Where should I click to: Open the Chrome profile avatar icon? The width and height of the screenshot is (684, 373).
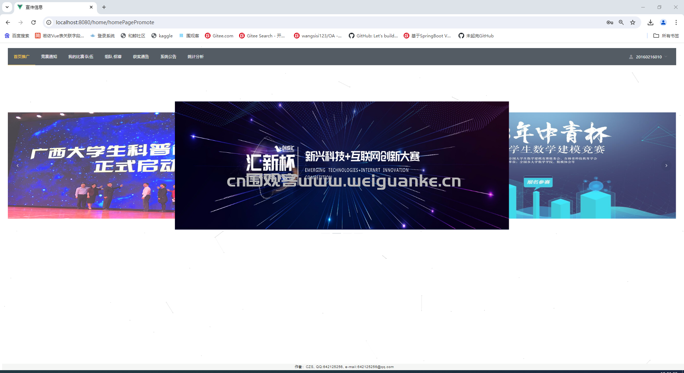click(663, 22)
